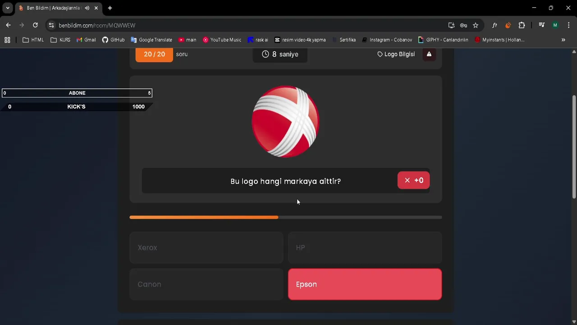The width and height of the screenshot is (577, 325).
Task: Close the Ben Bildim tab
Action: (x=96, y=8)
